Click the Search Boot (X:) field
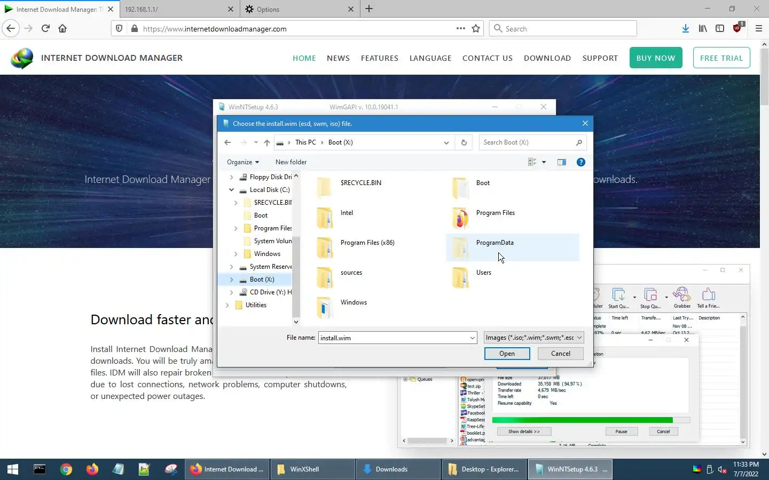Image resolution: width=769 pixels, height=480 pixels. (532, 142)
